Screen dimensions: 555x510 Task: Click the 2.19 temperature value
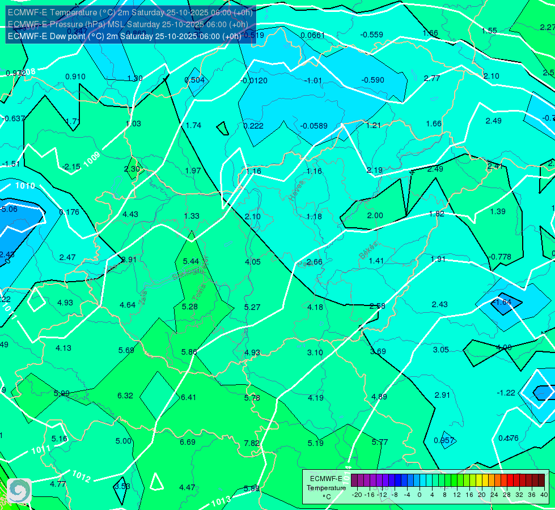tap(375, 171)
